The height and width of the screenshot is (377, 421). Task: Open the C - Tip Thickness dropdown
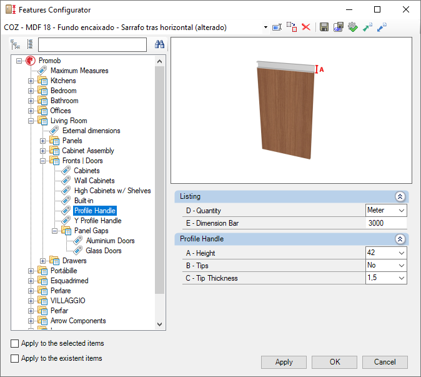[x=402, y=278]
